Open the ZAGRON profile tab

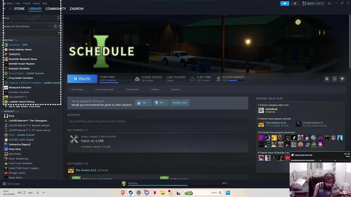click(77, 9)
